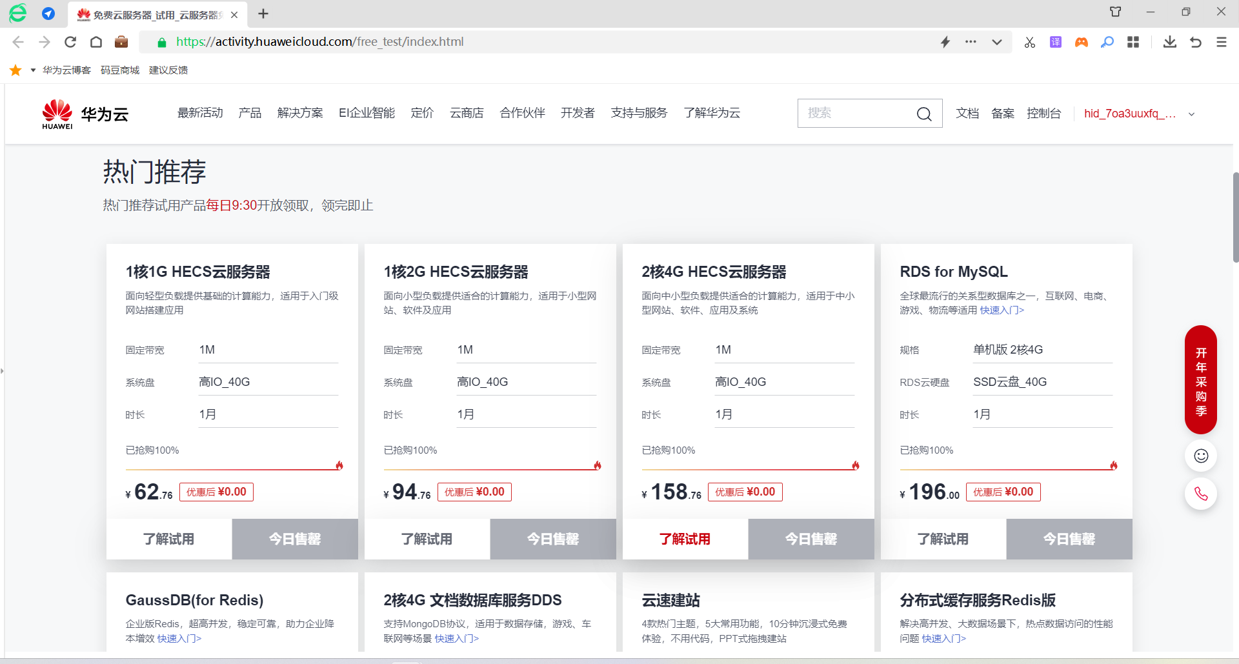Image resolution: width=1239 pixels, height=664 pixels.
Task: Reload the current page
Action: tap(70, 42)
